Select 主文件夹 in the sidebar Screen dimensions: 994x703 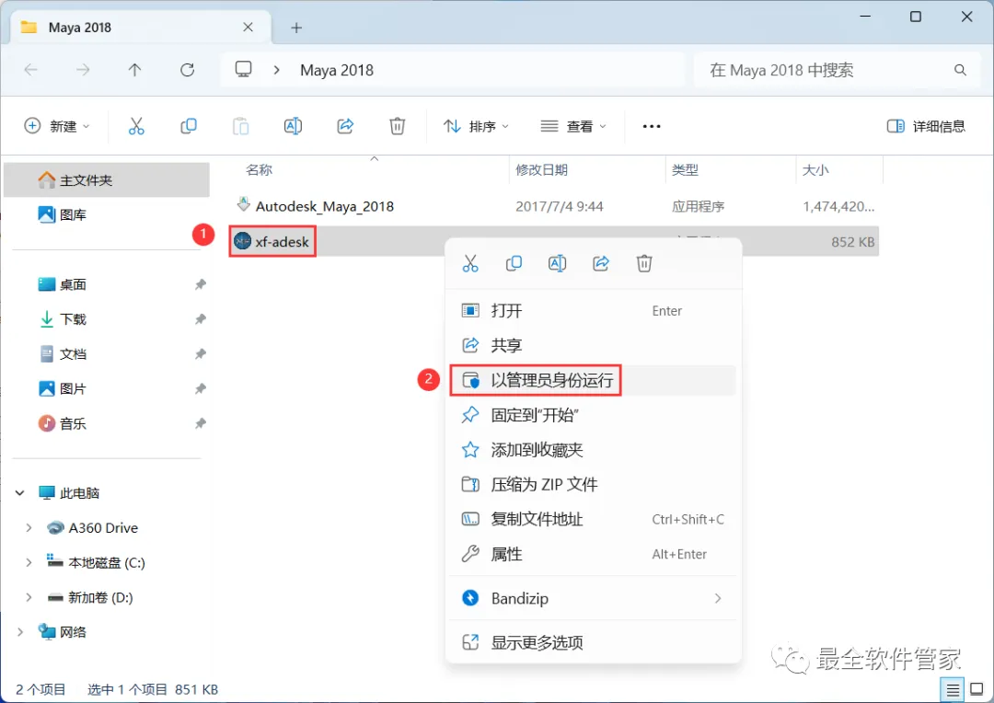pyautogui.click(x=107, y=180)
